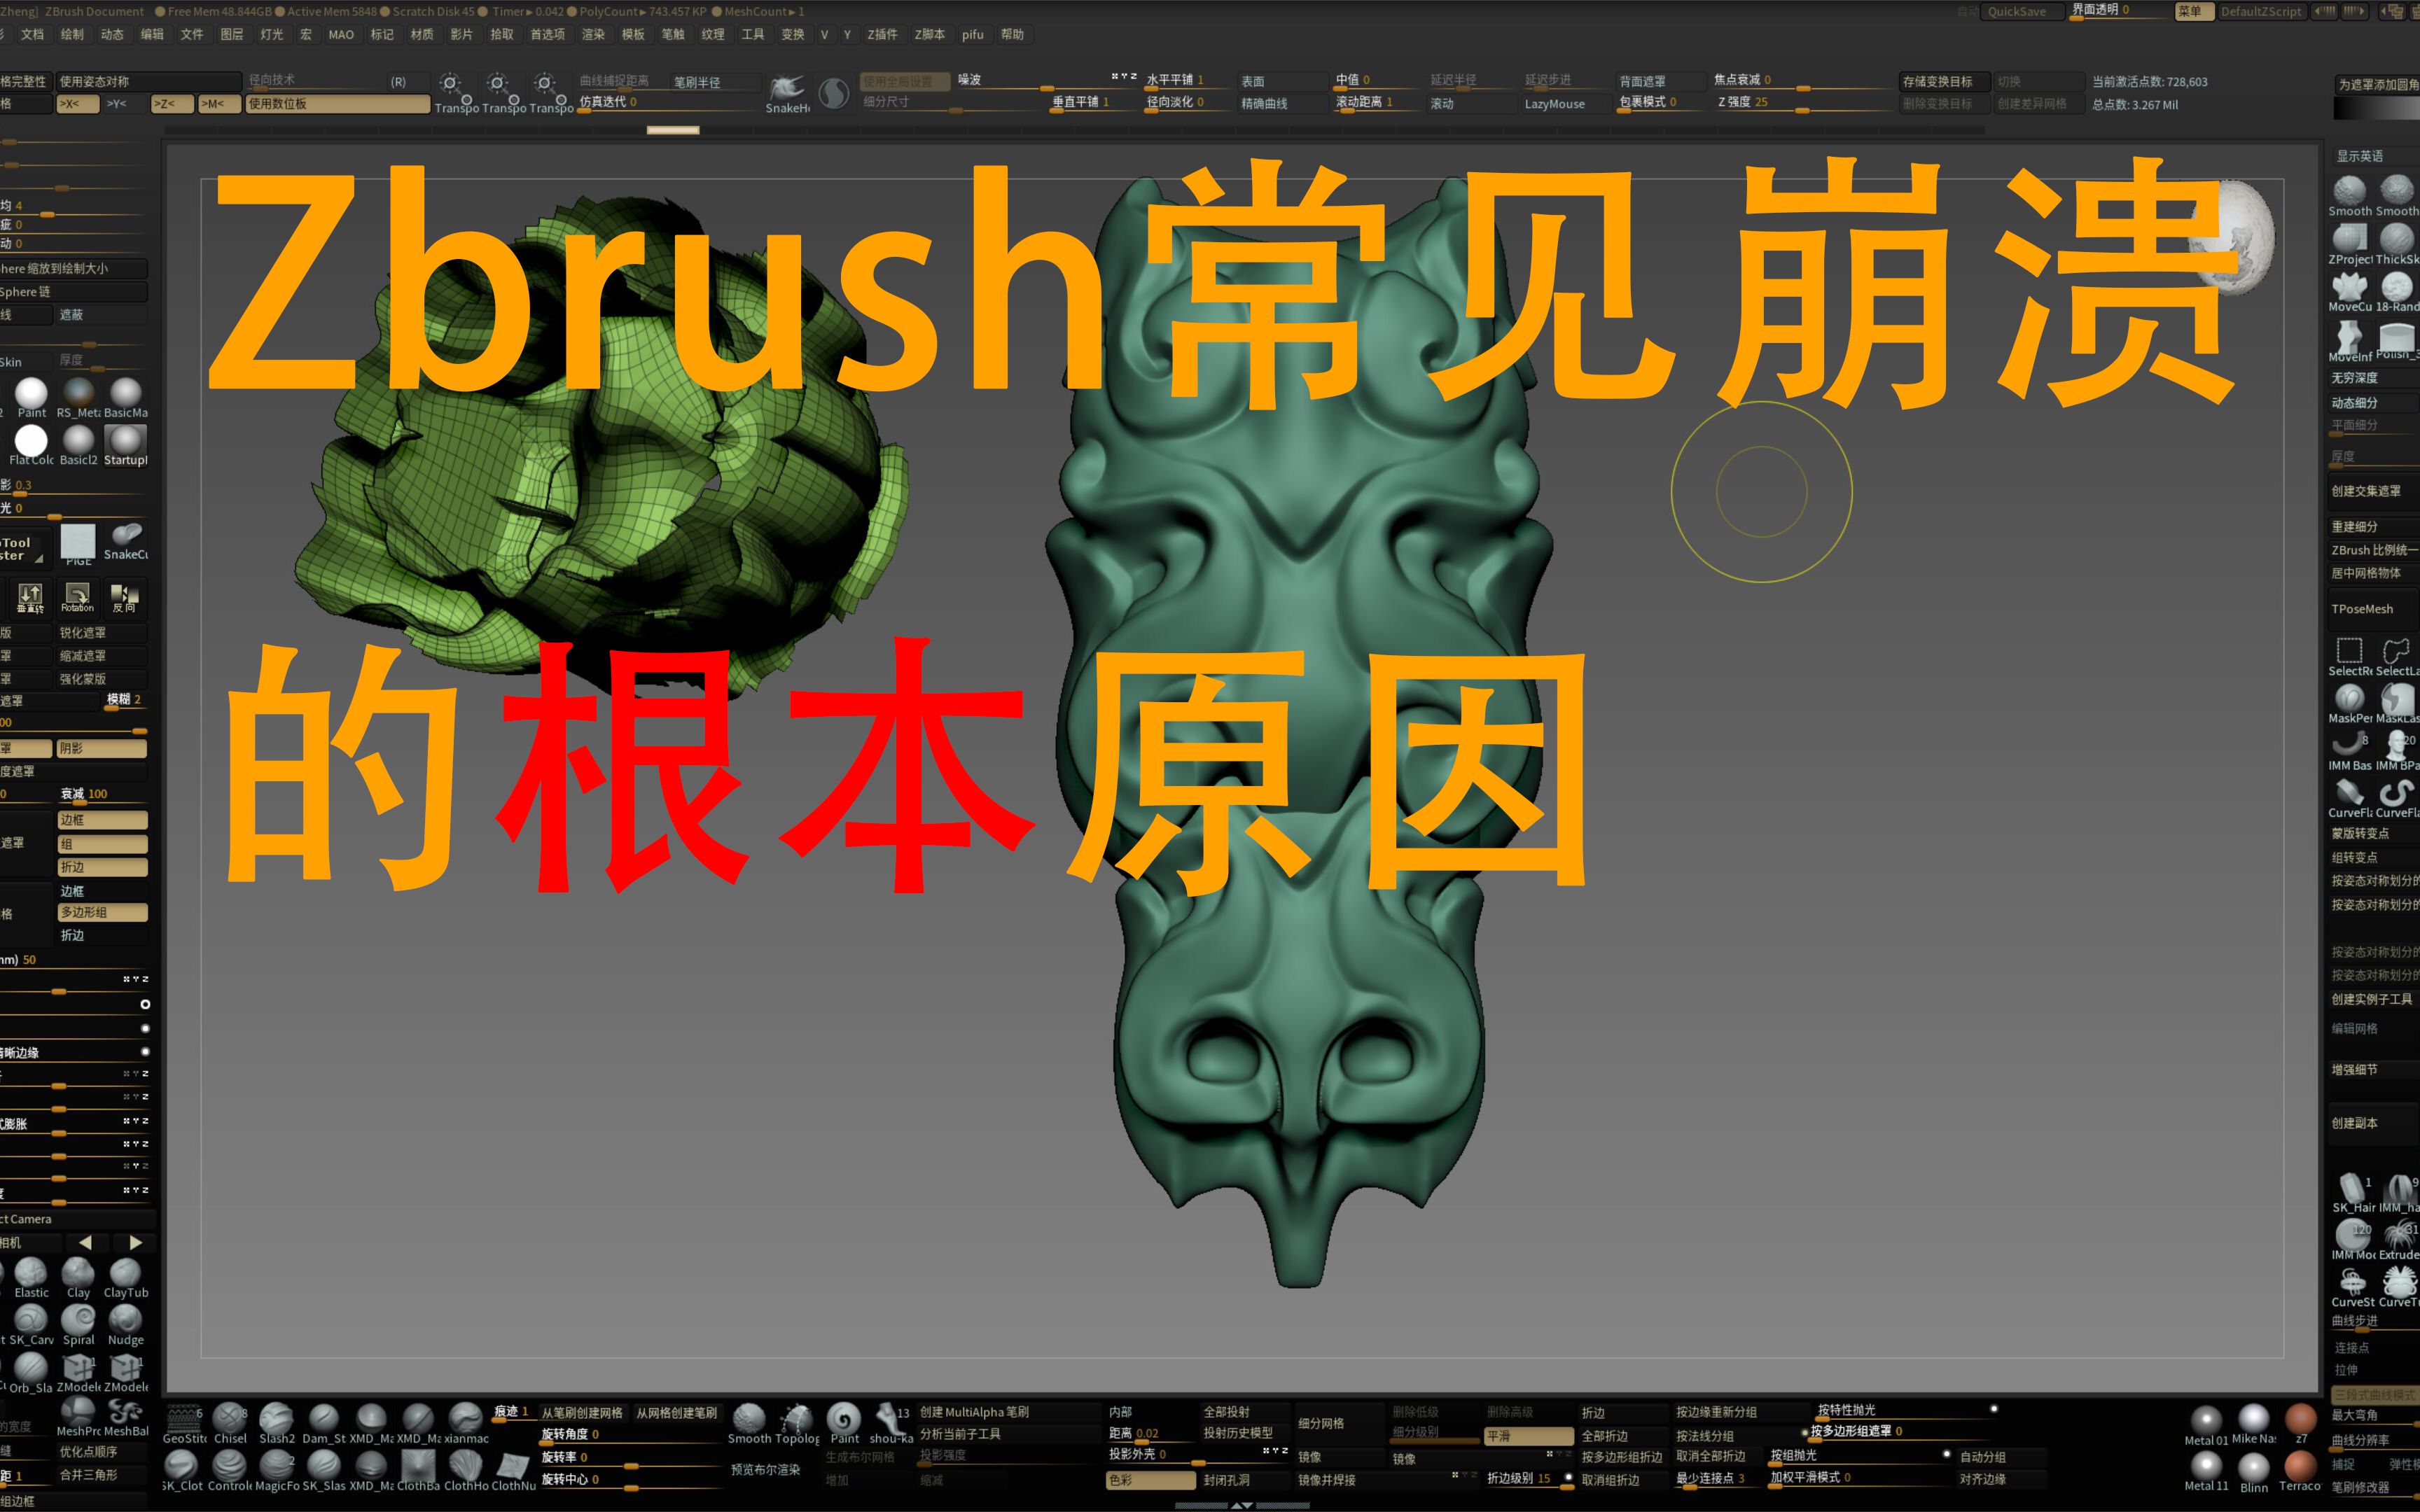
Task: Choose the GeoStitch brush
Action: 183,1423
